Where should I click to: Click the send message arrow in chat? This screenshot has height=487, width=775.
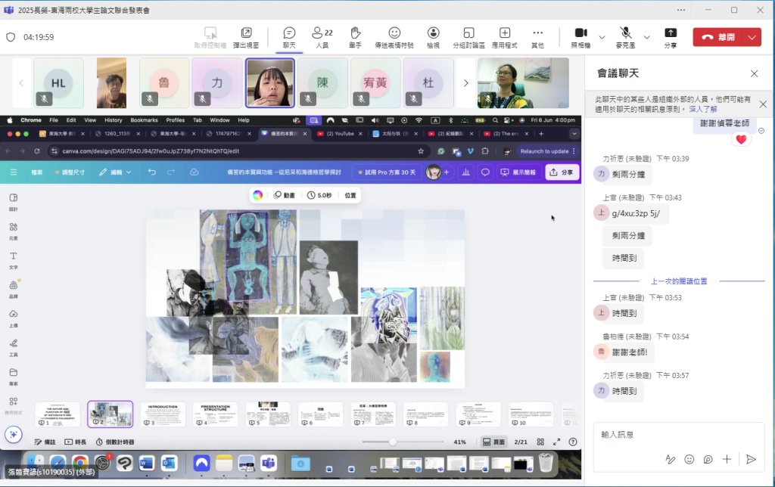click(x=752, y=459)
